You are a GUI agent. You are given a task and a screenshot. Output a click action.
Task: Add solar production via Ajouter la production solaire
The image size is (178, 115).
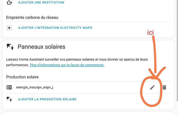coord(47,99)
